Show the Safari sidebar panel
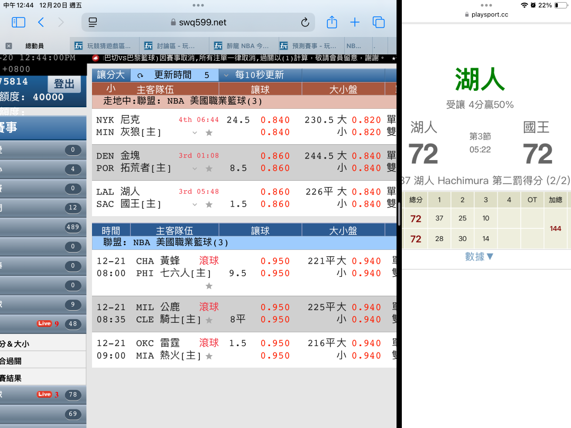The image size is (571, 428). point(19,23)
